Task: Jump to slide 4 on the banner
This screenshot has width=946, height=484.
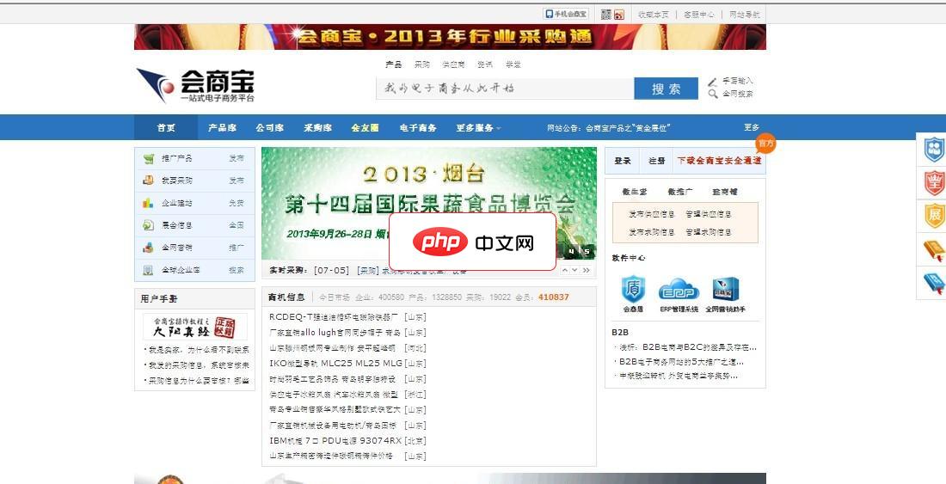Action: click(x=573, y=251)
